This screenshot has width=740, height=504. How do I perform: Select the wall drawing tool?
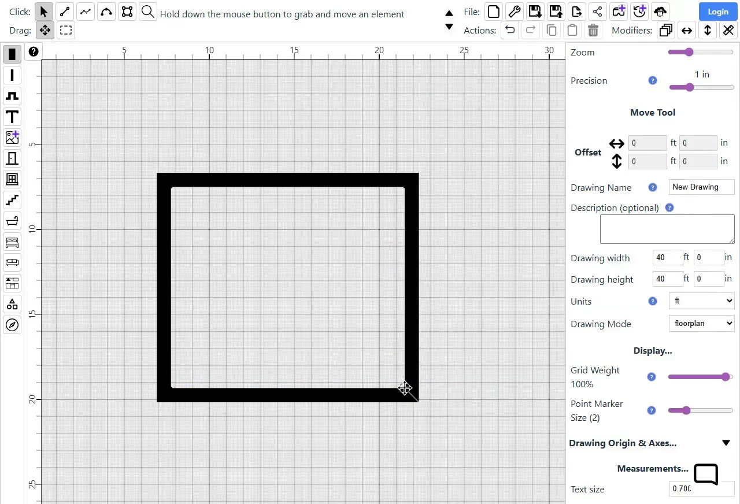tap(12, 54)
